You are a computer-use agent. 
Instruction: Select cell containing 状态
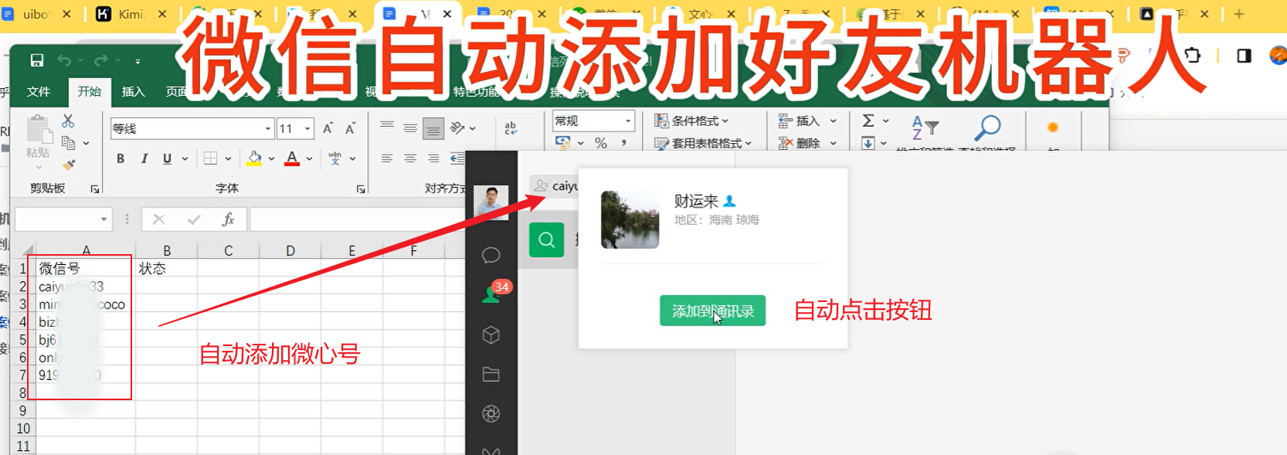pos(166,268)
